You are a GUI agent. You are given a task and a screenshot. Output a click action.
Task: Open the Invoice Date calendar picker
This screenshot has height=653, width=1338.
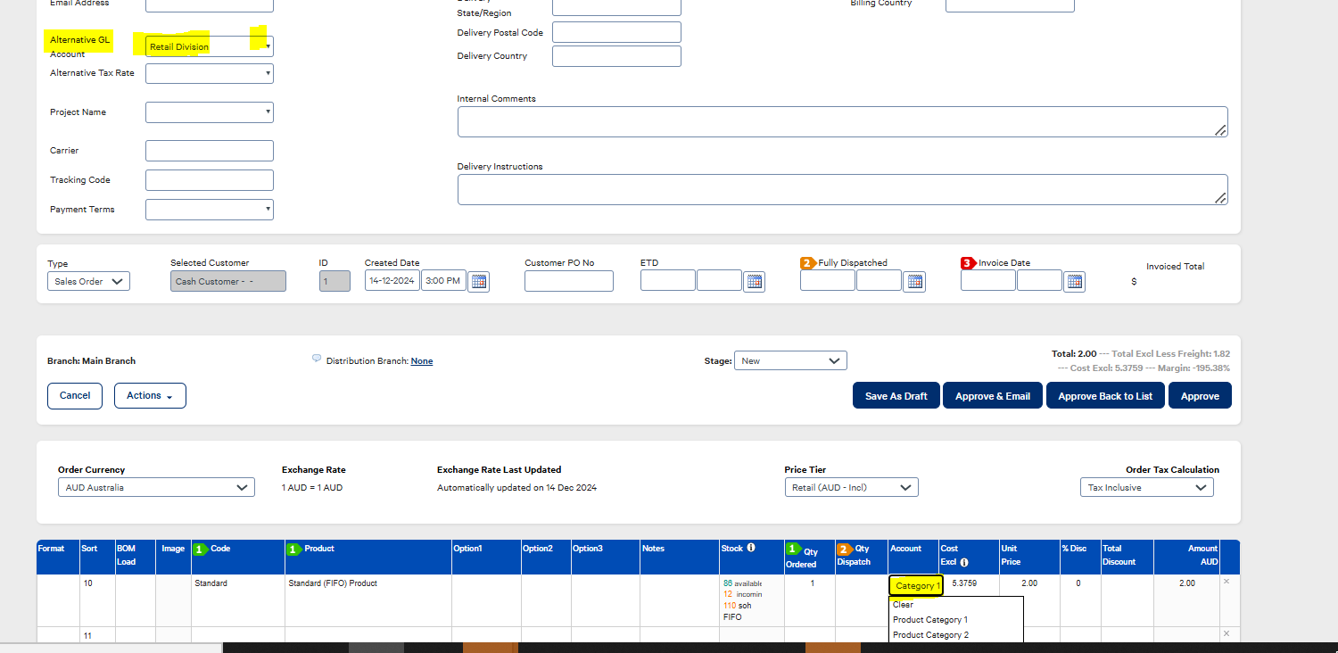point(1073,281)
